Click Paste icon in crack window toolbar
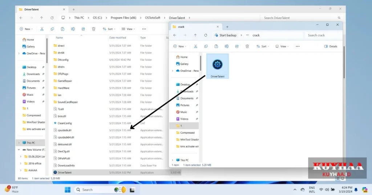This screenshot has width=372, height=195. pyautogui.click(x=216, y=46)
